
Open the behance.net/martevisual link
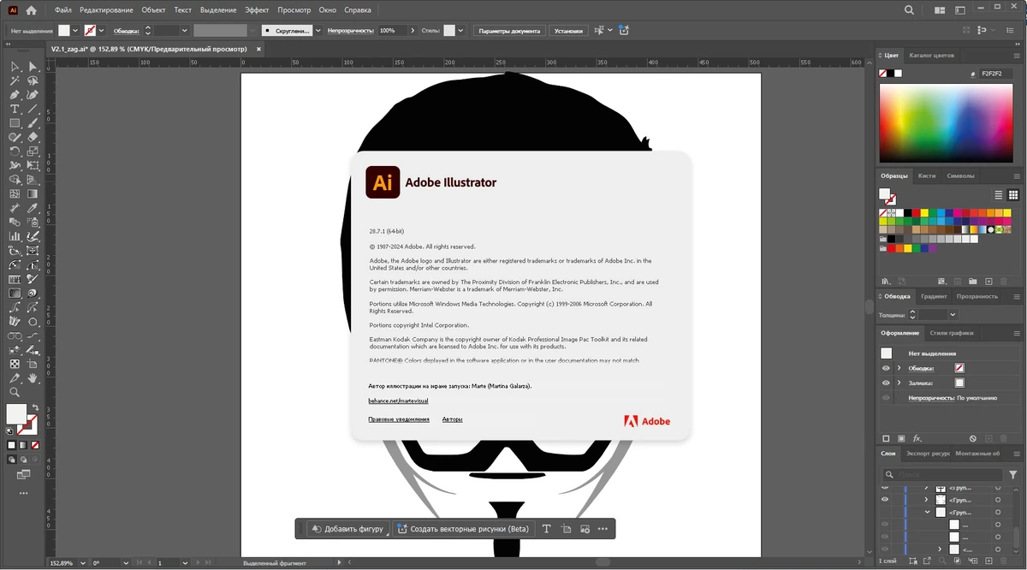(x=398, y=401)
